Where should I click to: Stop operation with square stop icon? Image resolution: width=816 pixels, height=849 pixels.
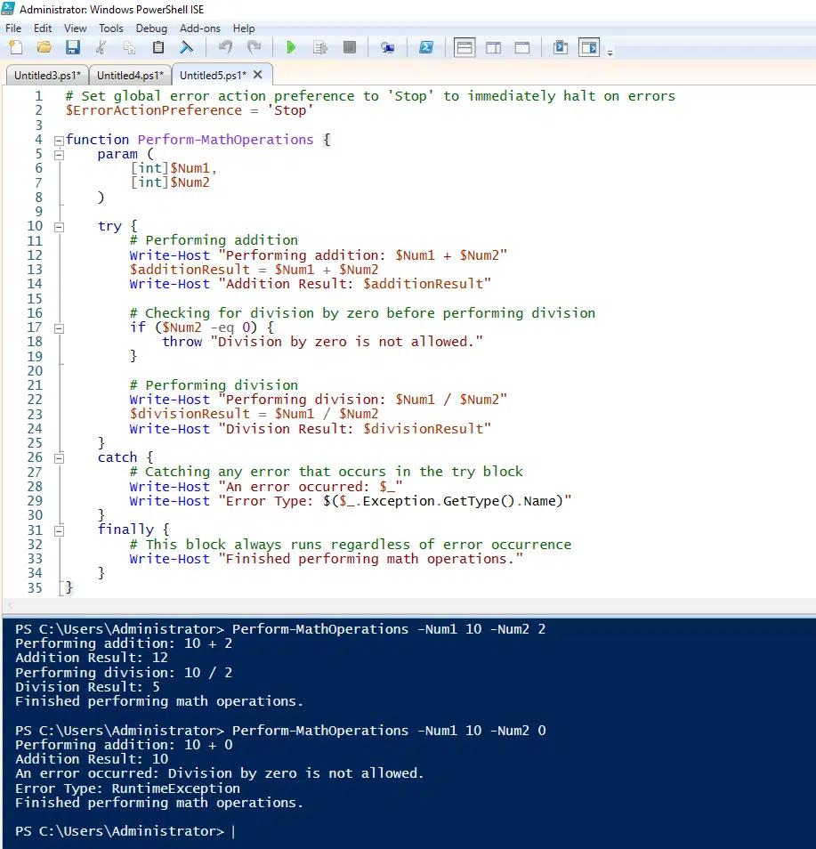coord(349,48)
